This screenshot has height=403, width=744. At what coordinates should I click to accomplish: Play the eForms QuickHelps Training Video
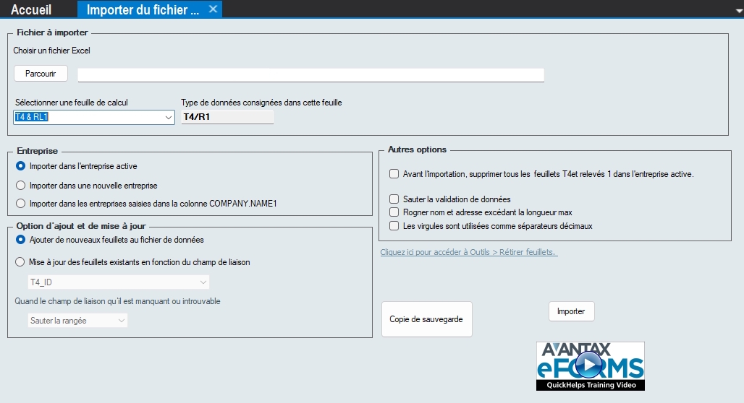(590, 365)
